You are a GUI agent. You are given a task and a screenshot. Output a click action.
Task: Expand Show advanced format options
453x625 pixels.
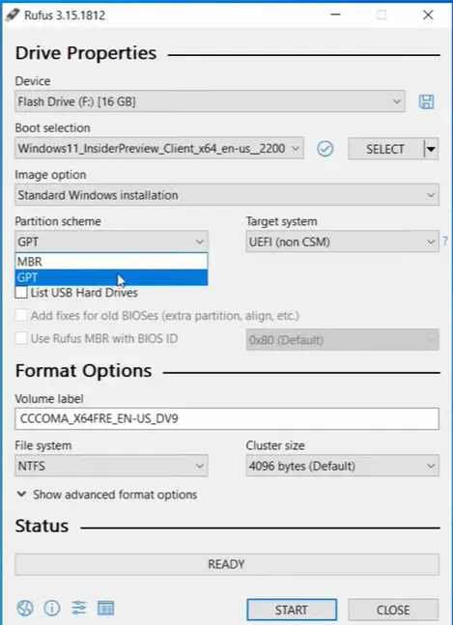107,495
